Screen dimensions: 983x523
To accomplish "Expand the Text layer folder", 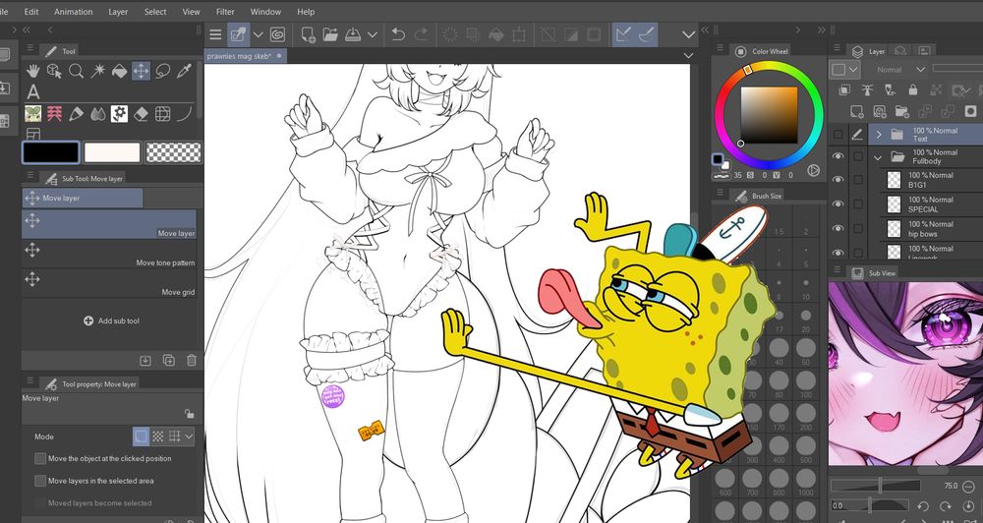I will pos(878,134).
